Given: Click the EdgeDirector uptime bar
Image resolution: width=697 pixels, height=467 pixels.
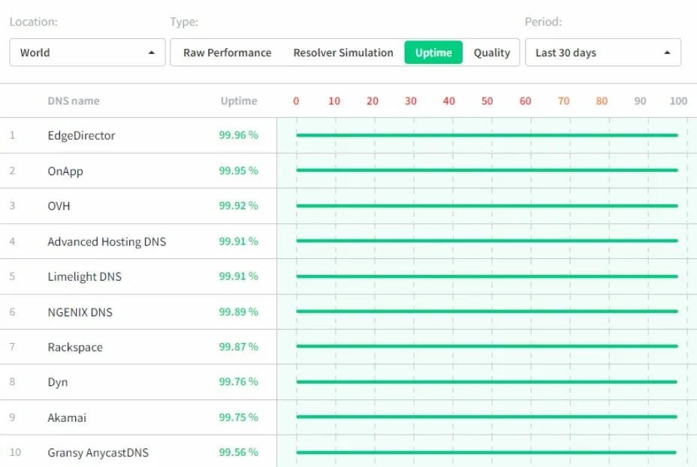Looking at the screenshot, I should 487,135.
